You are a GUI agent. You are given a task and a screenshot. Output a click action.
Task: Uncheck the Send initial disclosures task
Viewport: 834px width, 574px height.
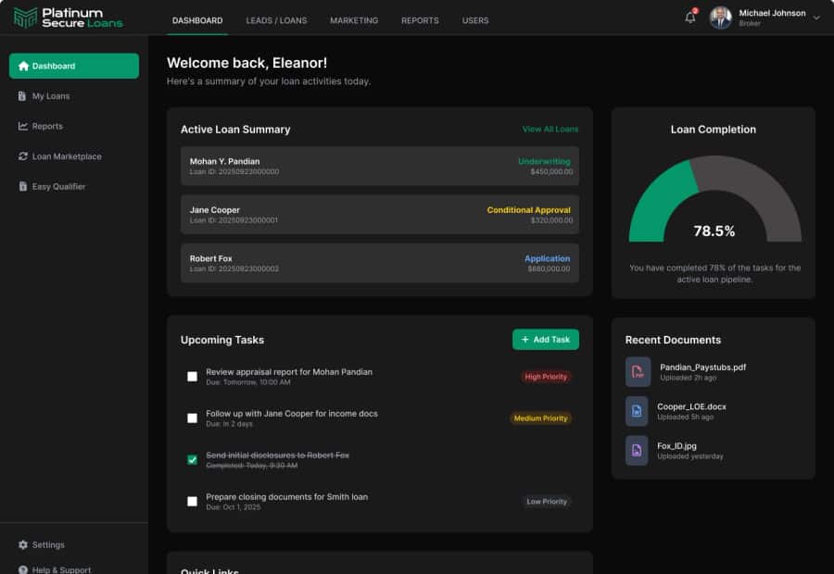click(x=193, y=460)
